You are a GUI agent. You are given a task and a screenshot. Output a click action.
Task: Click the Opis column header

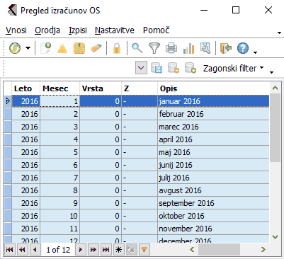[213, 88]
